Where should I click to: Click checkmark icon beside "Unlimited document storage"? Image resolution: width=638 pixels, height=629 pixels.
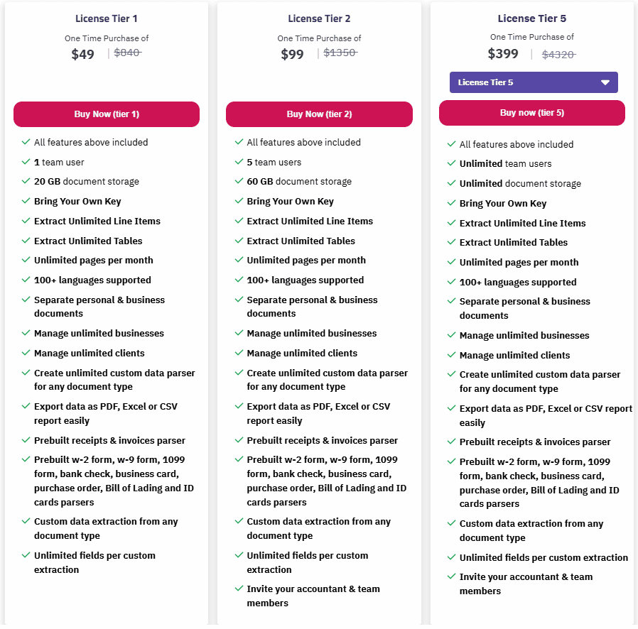[451, 184]
